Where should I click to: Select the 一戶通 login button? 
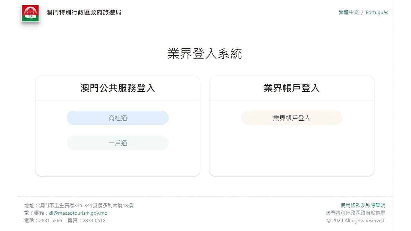pos(118,143)
